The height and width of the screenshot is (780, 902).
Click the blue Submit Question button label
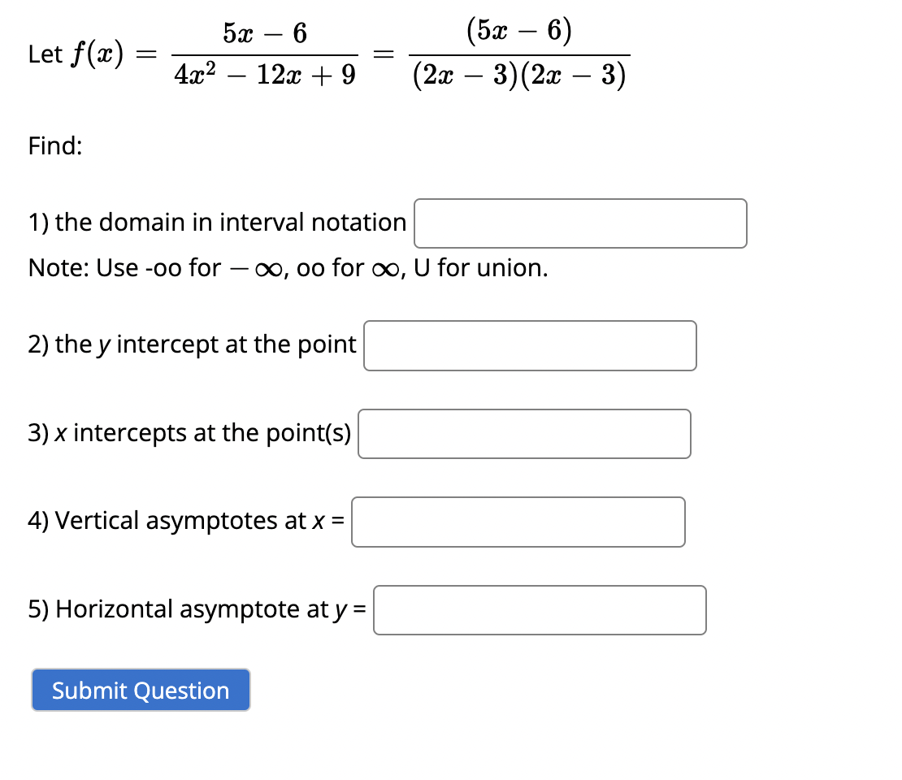(x=140, y=690)
